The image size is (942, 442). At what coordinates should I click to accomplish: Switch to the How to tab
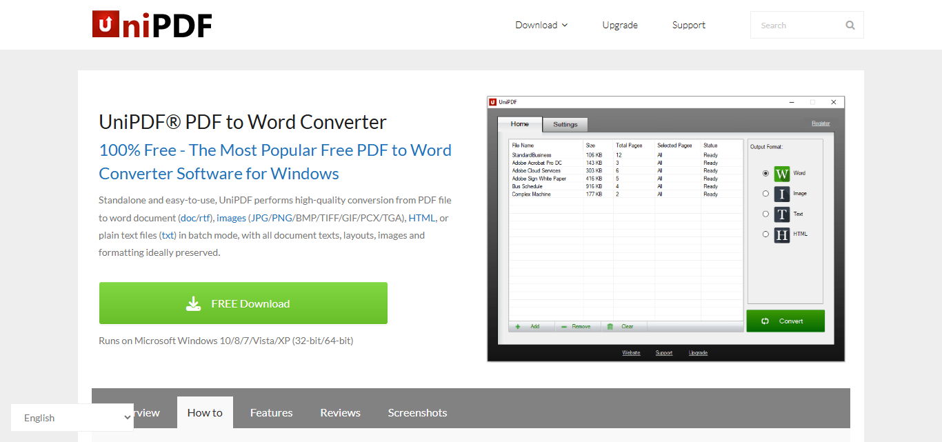point(205,412)
